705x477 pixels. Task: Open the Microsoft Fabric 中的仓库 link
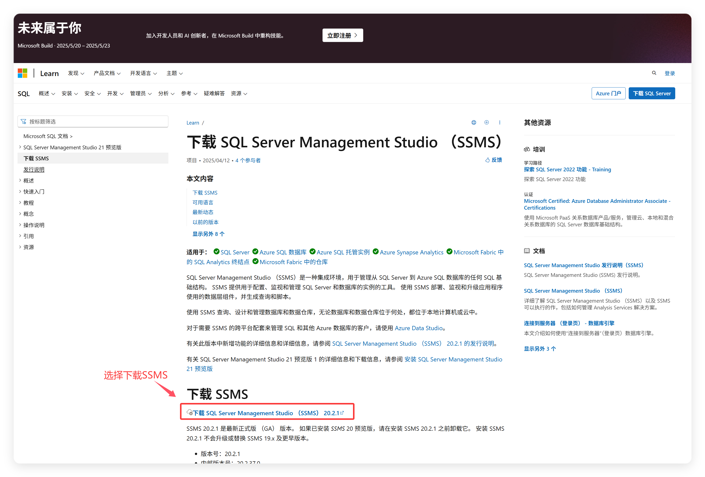293,262
